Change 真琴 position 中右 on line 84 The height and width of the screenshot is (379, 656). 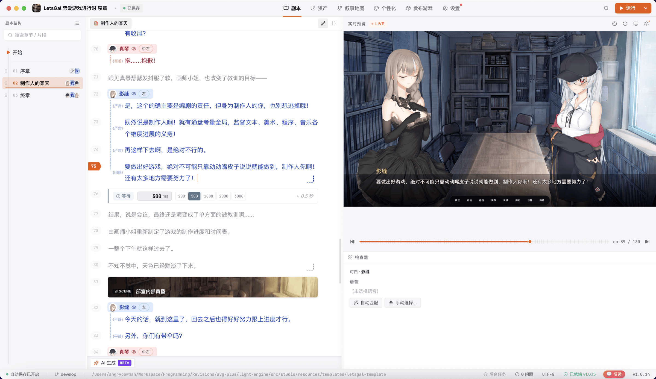coord(146,352)
